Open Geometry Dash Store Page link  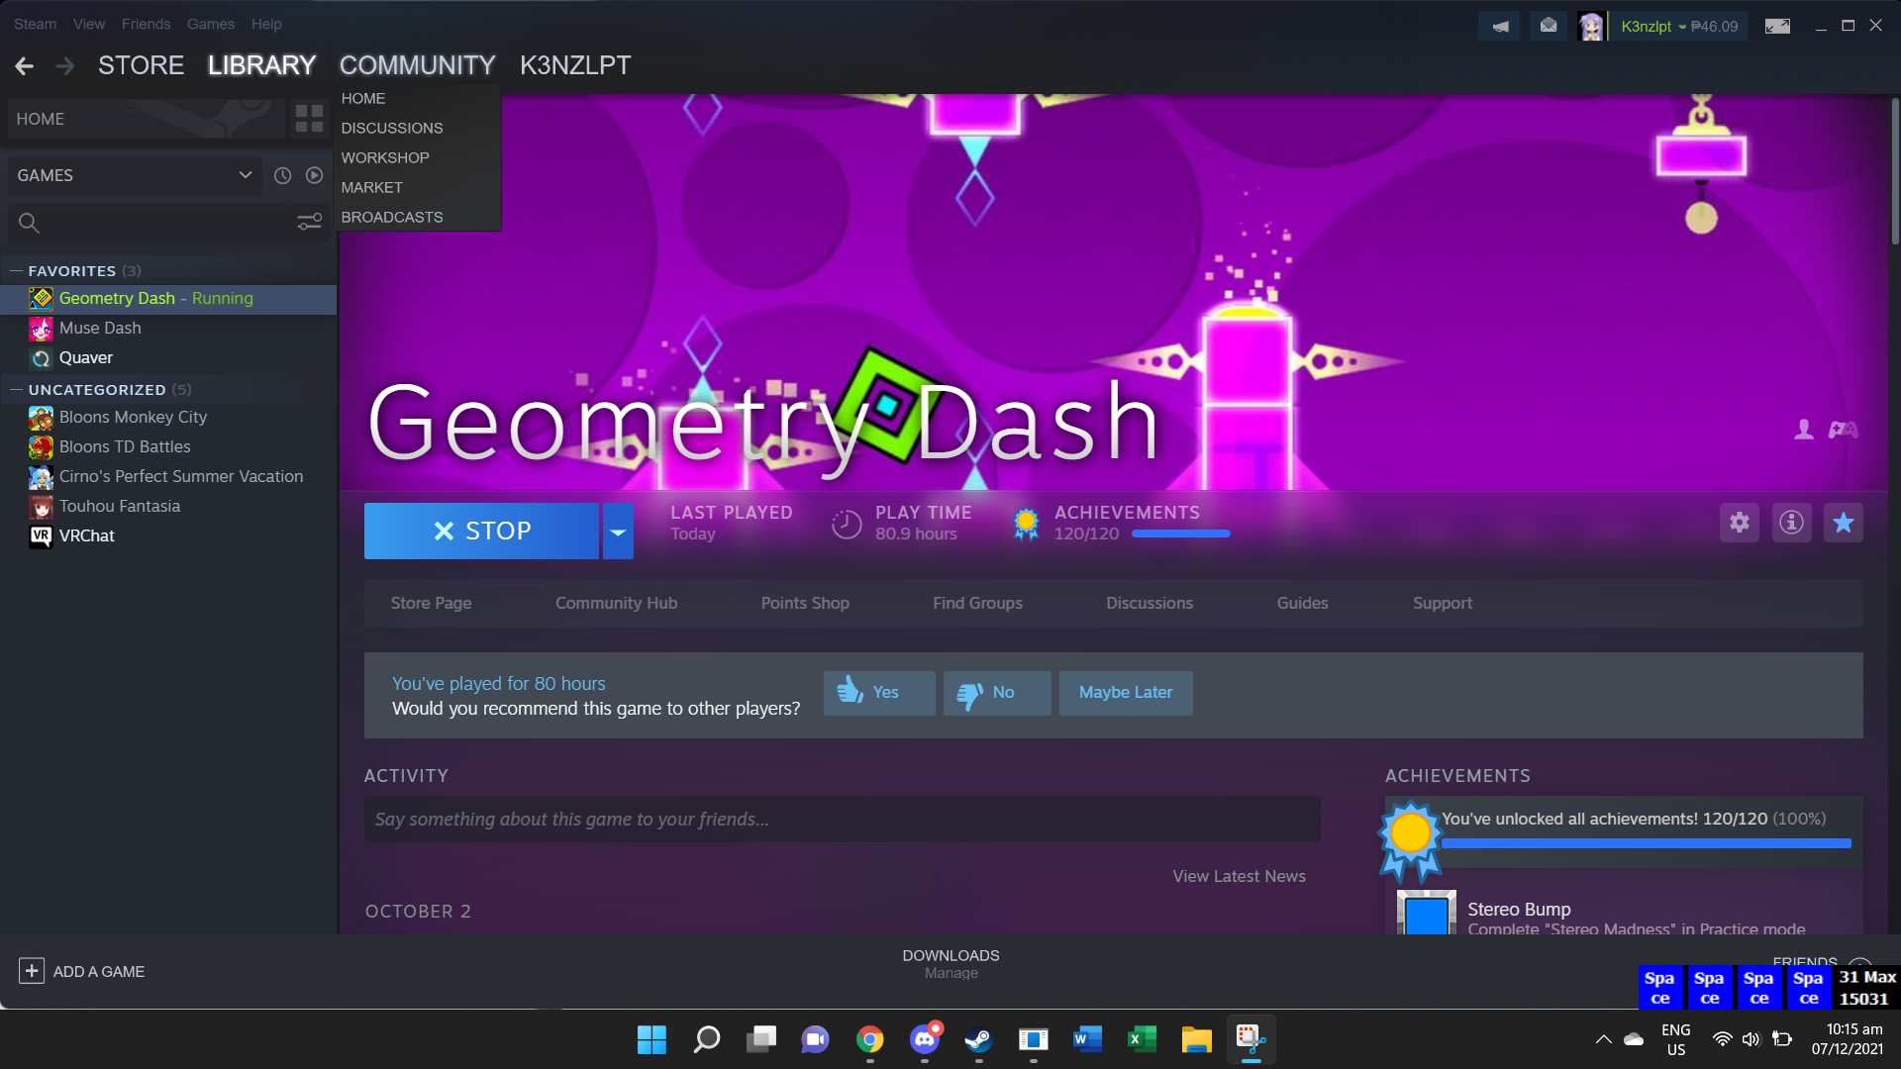click(431, 603)
